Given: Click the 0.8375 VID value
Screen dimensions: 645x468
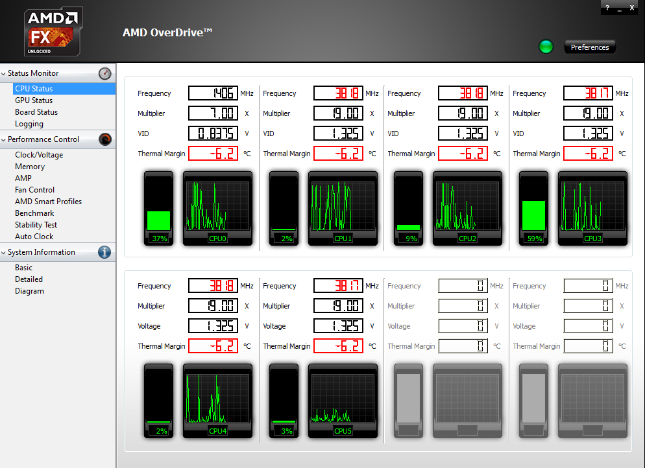Looking at the screenshot, I should pos(213,134).
